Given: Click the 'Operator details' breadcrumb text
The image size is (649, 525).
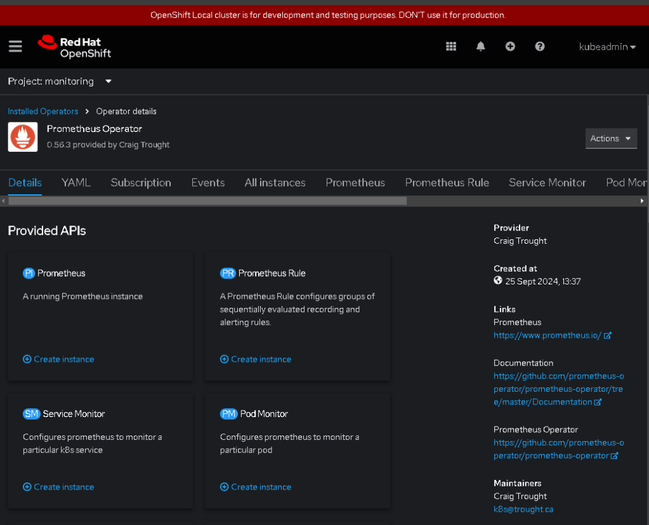Looking at the screenshot, I should point(126,111).
